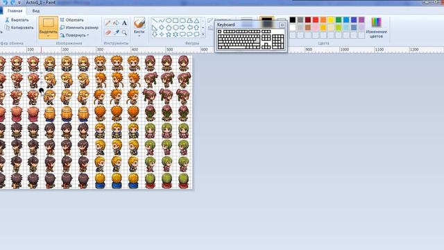Choose the Diamond shape
The height and width of the screenshot is (250, 444).
[162, 28]
